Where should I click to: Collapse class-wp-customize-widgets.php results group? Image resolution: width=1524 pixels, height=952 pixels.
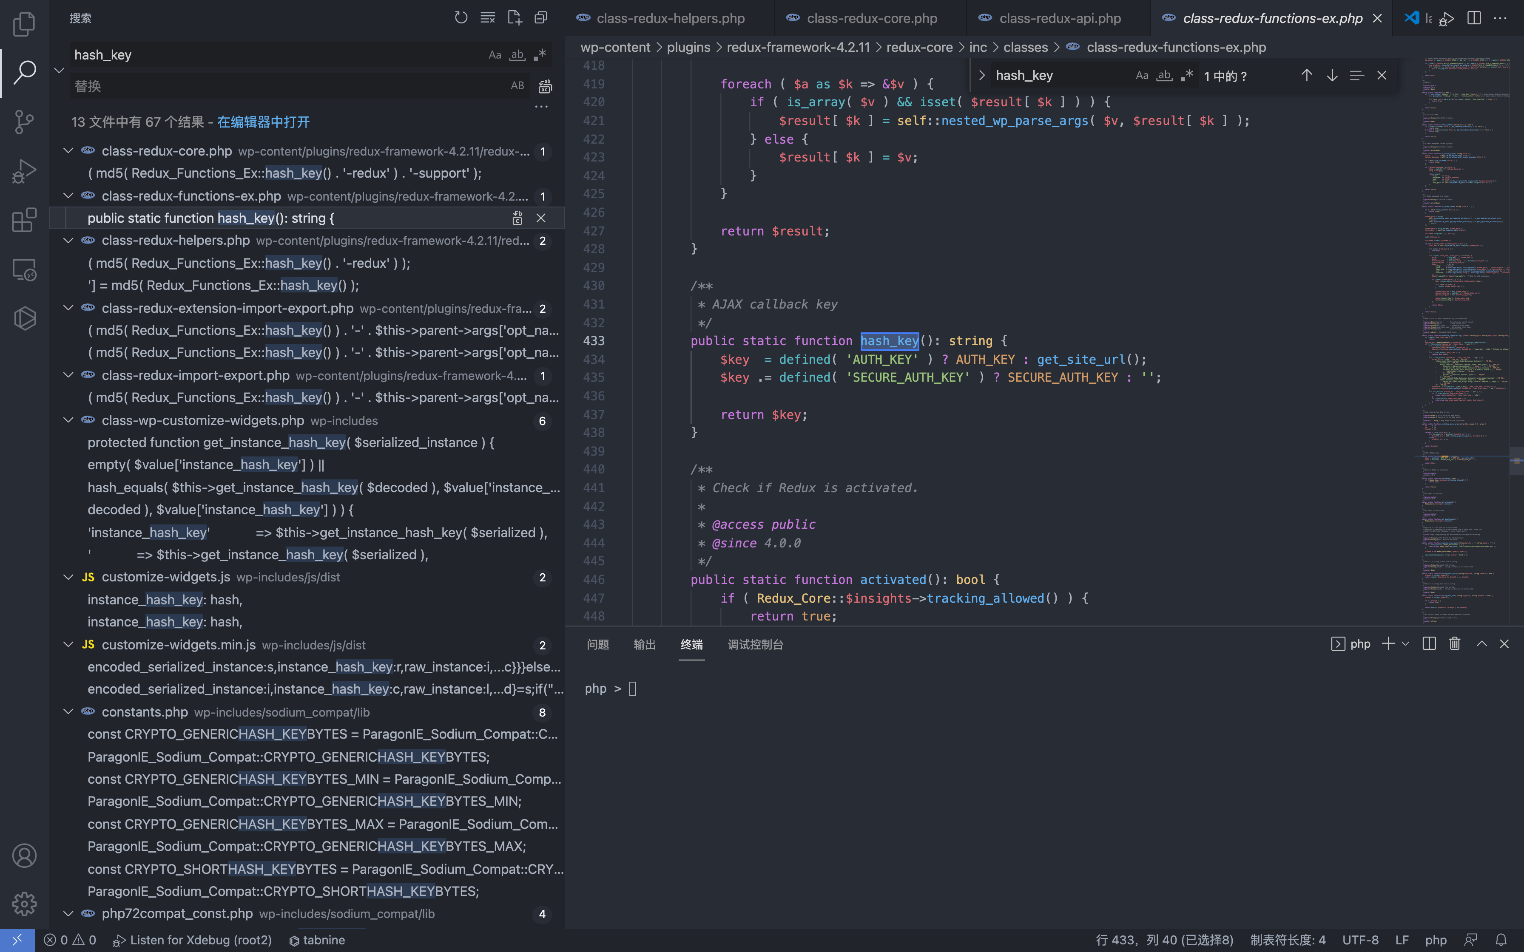click(x=68, y=421)
